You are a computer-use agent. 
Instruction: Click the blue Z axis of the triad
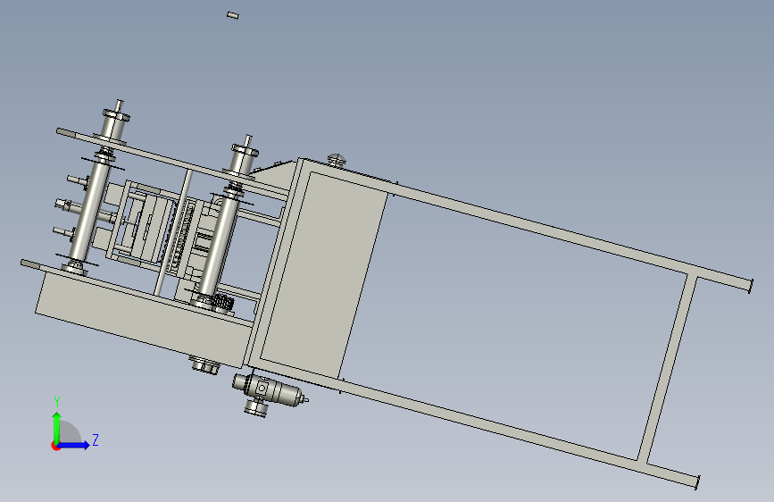pyautogui.click(x=74, y=445)
